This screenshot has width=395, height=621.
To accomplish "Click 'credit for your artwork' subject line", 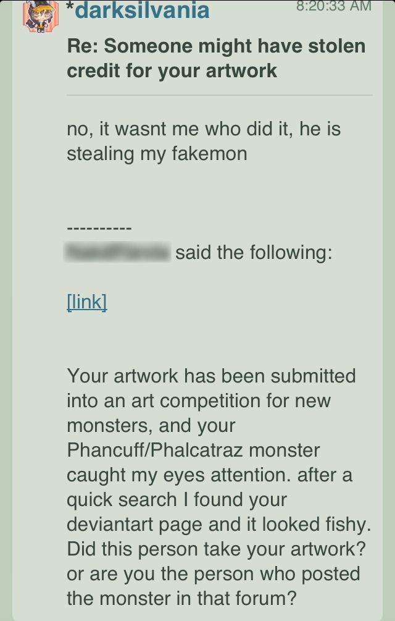I will pyautogui.click(x=172, y=70).
